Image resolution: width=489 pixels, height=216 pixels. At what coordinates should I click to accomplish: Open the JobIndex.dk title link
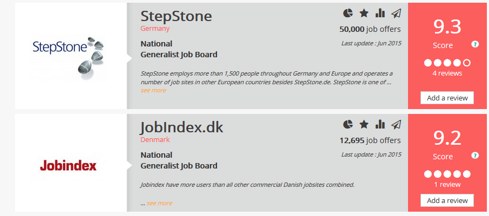click(181, 127)
